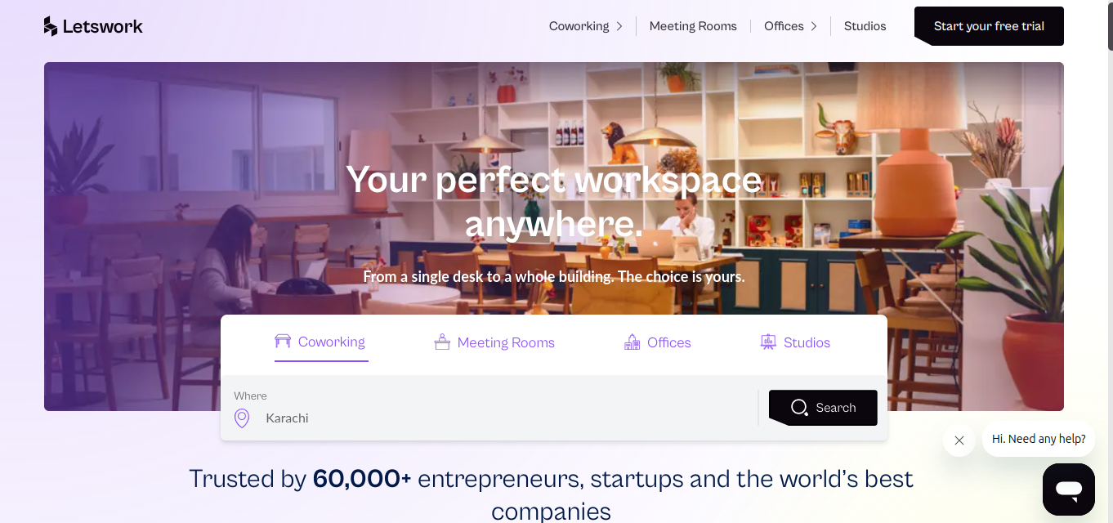The width and height of the screenshot is (1113, 523).
Task: Click the Start your free trial button
Action: coord(988,25)
